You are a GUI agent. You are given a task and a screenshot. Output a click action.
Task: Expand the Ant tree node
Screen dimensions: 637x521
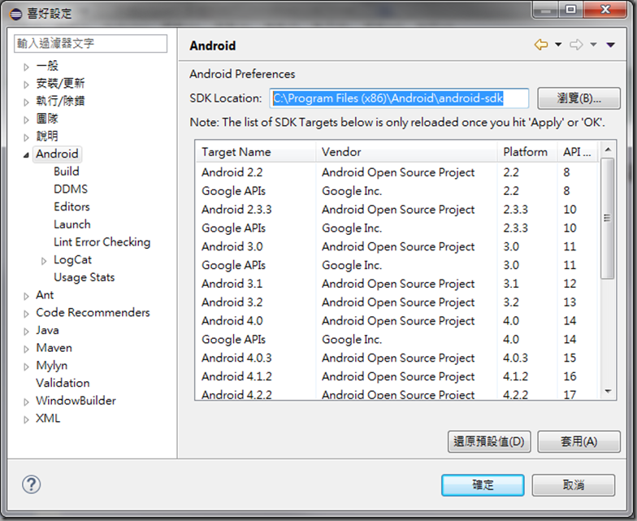pyautogui.click(x=26, y=296)
